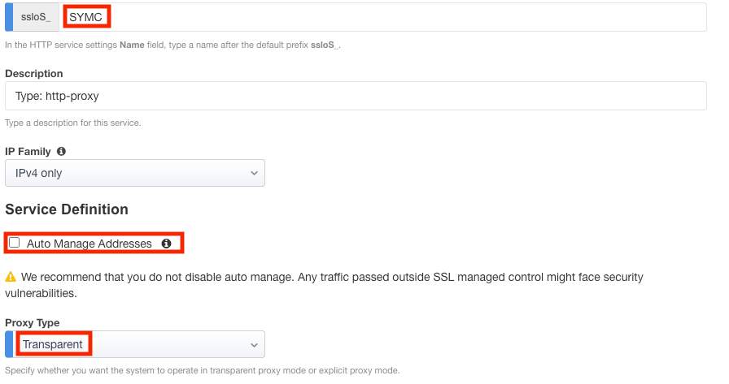Click the IP Family label text
This screenshot has width=729, height=384.
pos(28,152)
